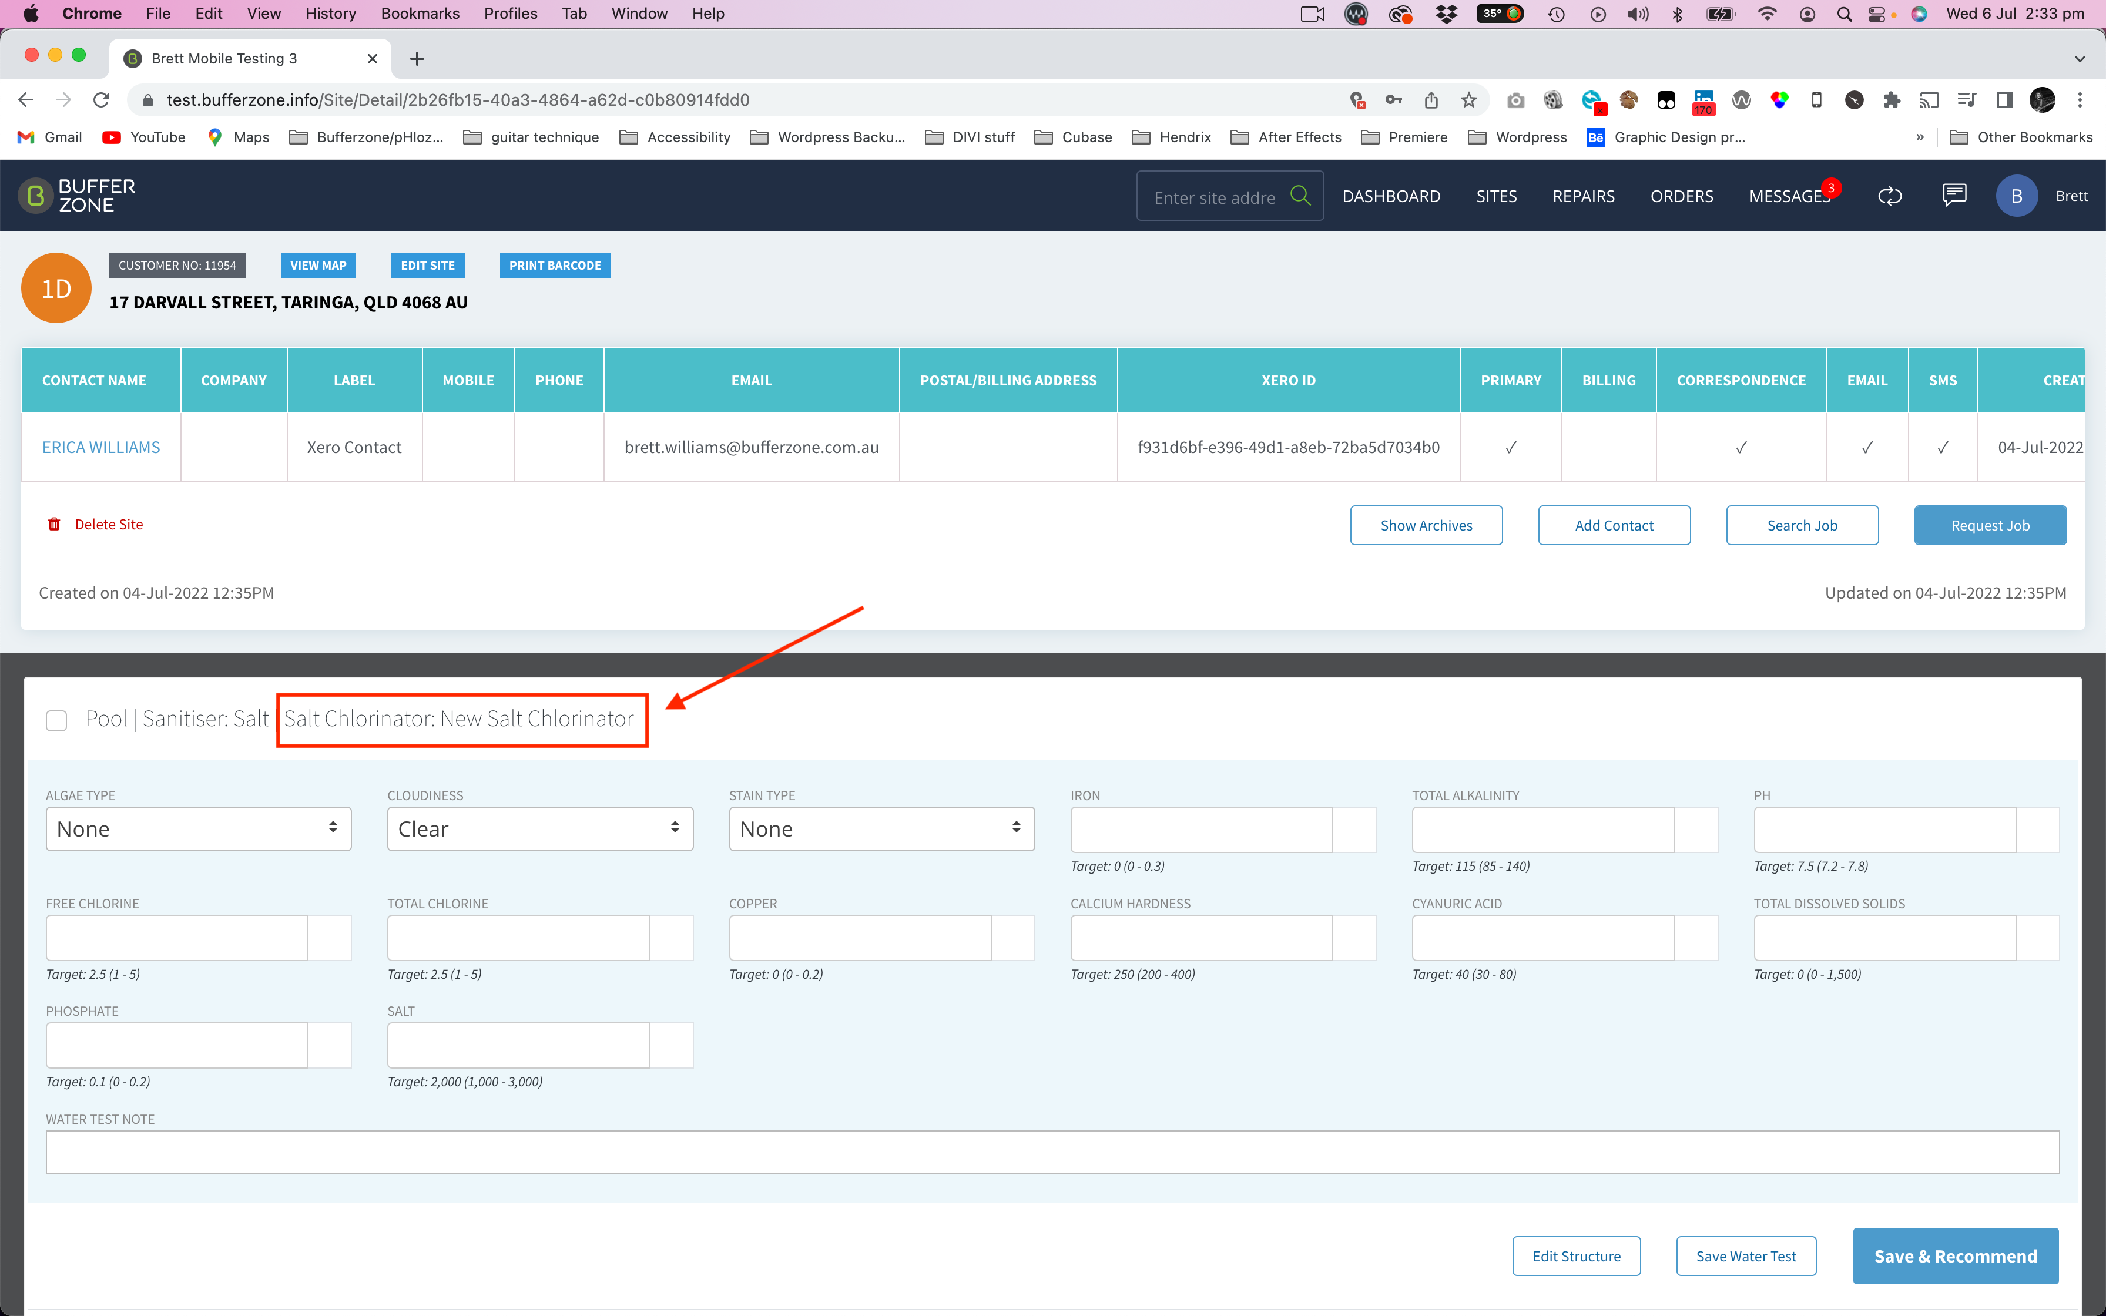Open Chrome extensions puzzle icon

click(1891, 100)
